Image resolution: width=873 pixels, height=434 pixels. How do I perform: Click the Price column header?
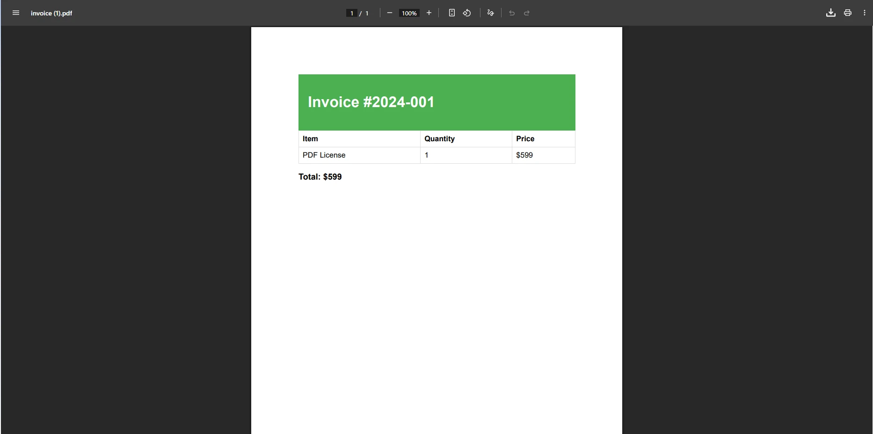pyautogui.click(x=525, y=138)
